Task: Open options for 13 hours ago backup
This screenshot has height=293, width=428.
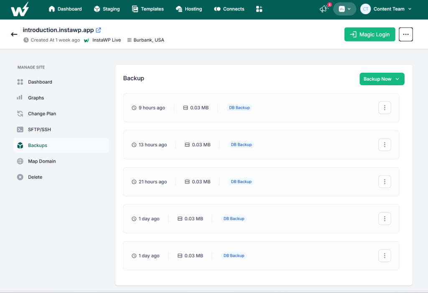Action: click(385, 145)
